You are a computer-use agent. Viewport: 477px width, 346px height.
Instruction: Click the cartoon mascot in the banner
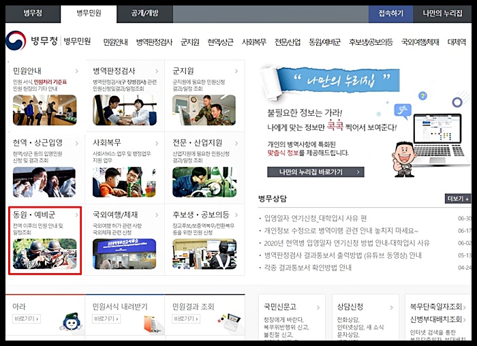404,159
